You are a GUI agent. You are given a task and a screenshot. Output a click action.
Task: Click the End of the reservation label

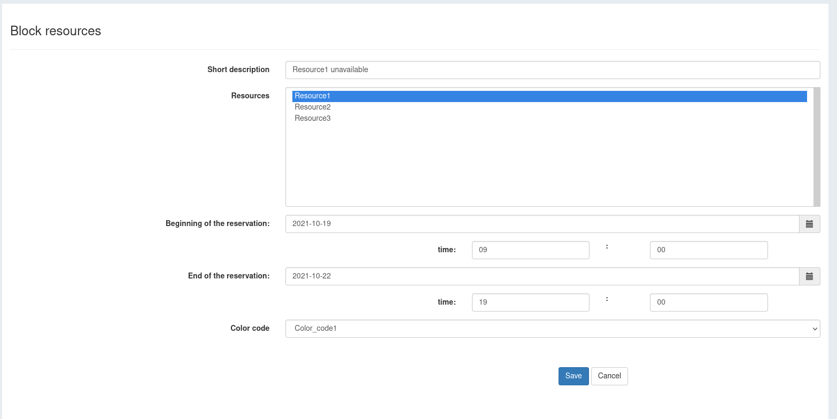pyautogui.click(x=229, y=276)
